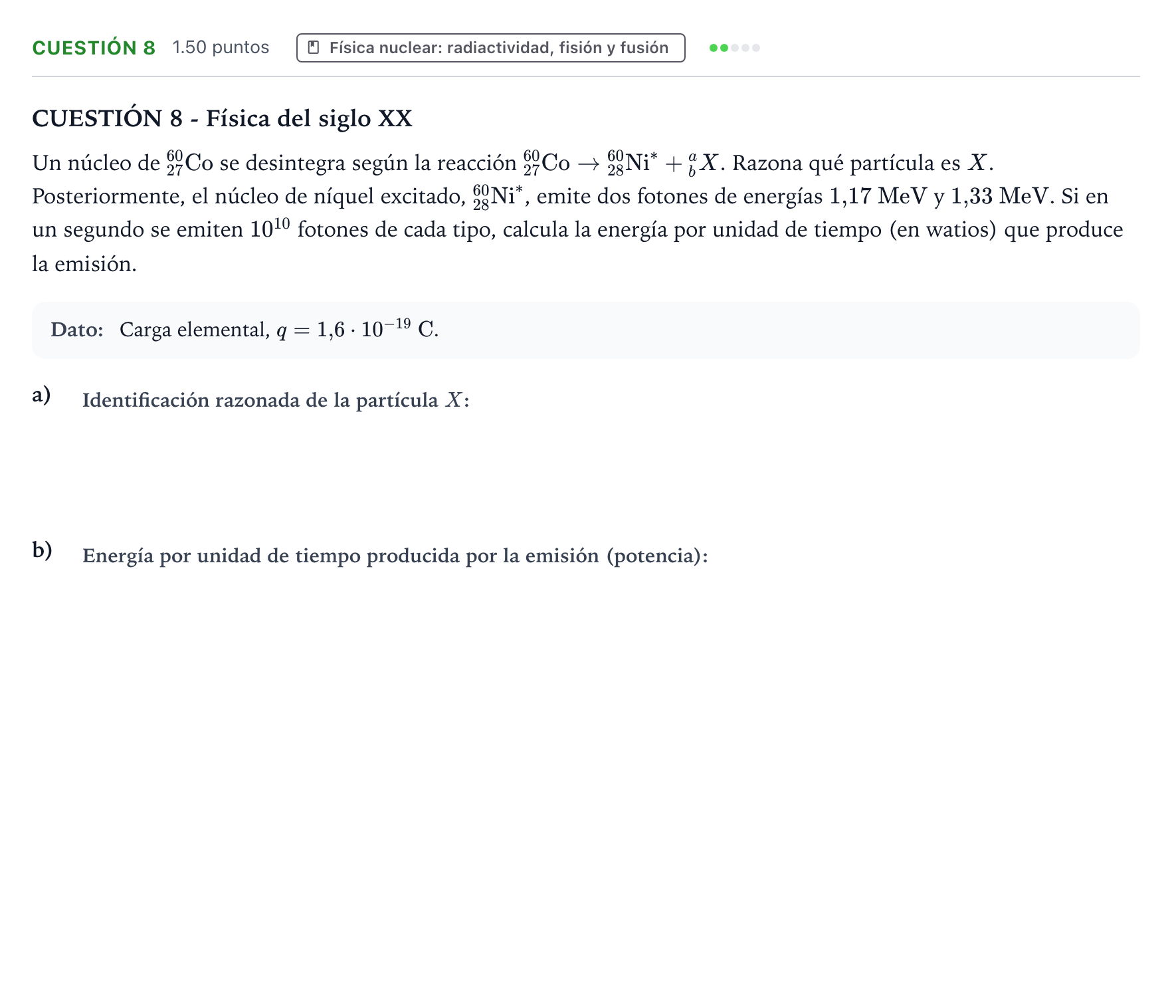Select part a) label

tap(42, 395)
